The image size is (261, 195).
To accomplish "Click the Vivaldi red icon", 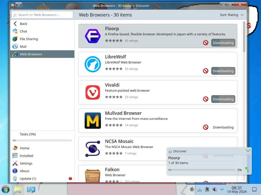I will click(93, 92).
